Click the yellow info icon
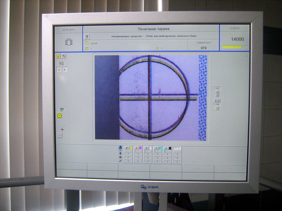 59,56
